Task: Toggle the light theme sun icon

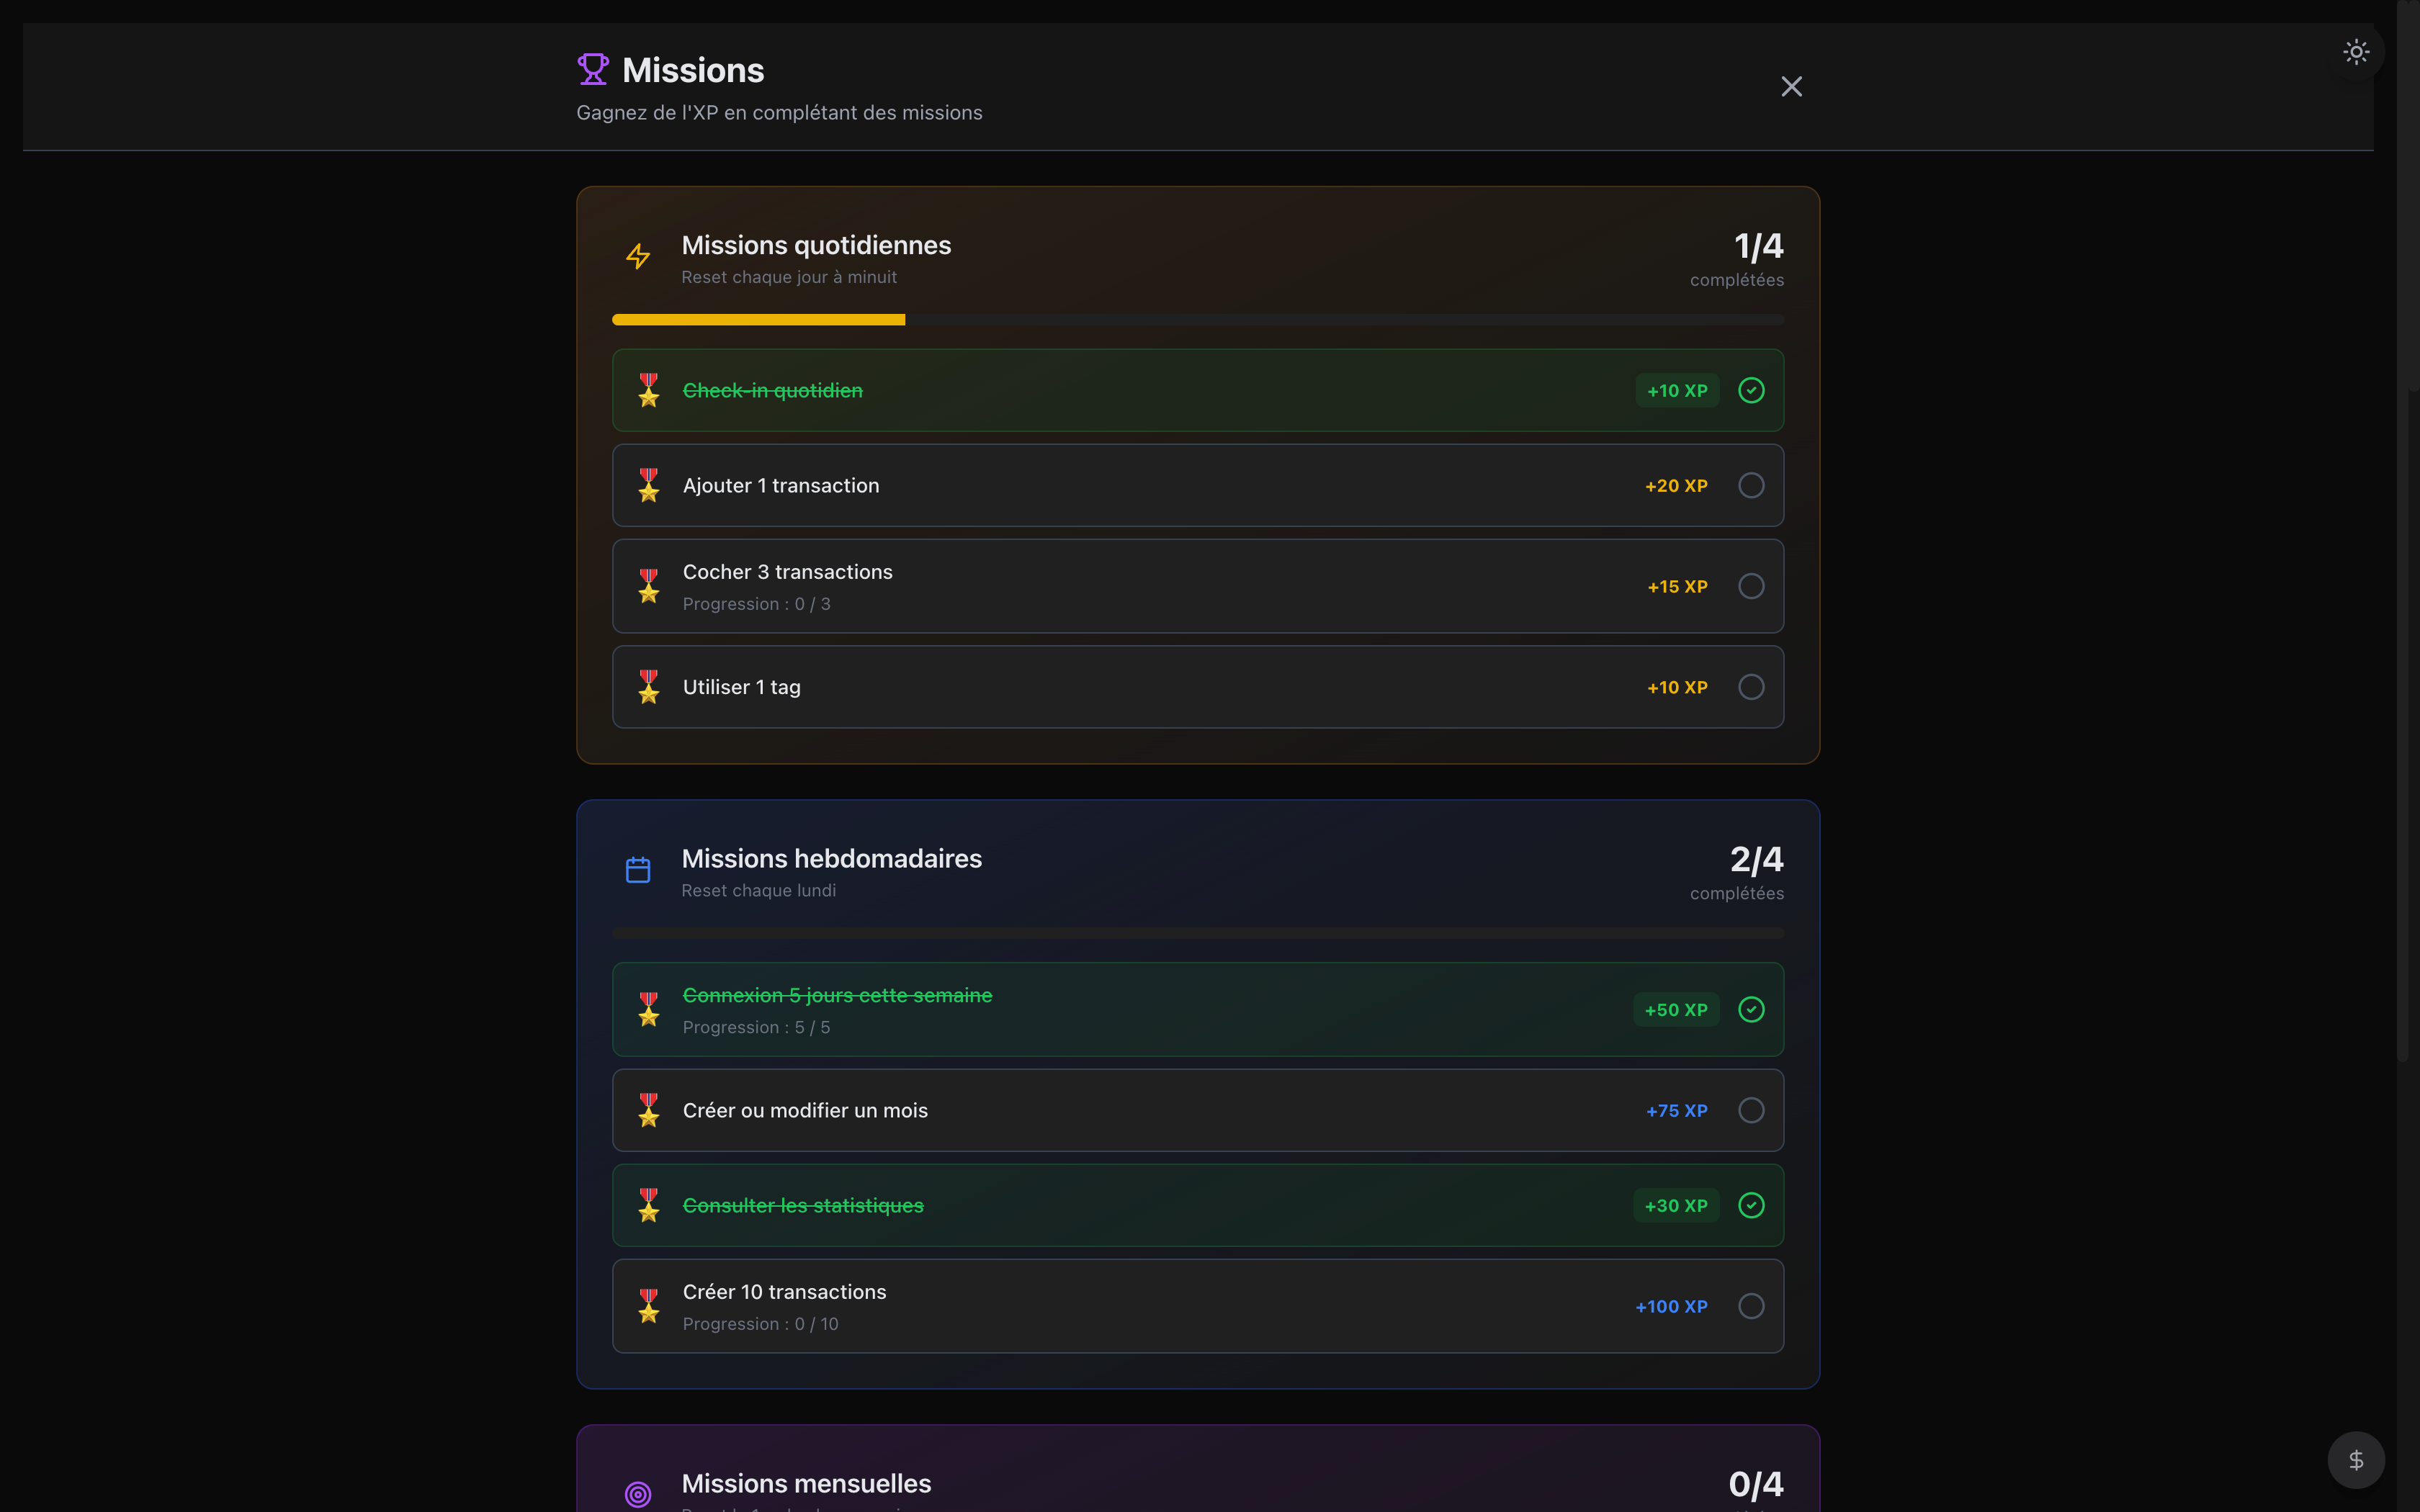Action: [2356, 52]
